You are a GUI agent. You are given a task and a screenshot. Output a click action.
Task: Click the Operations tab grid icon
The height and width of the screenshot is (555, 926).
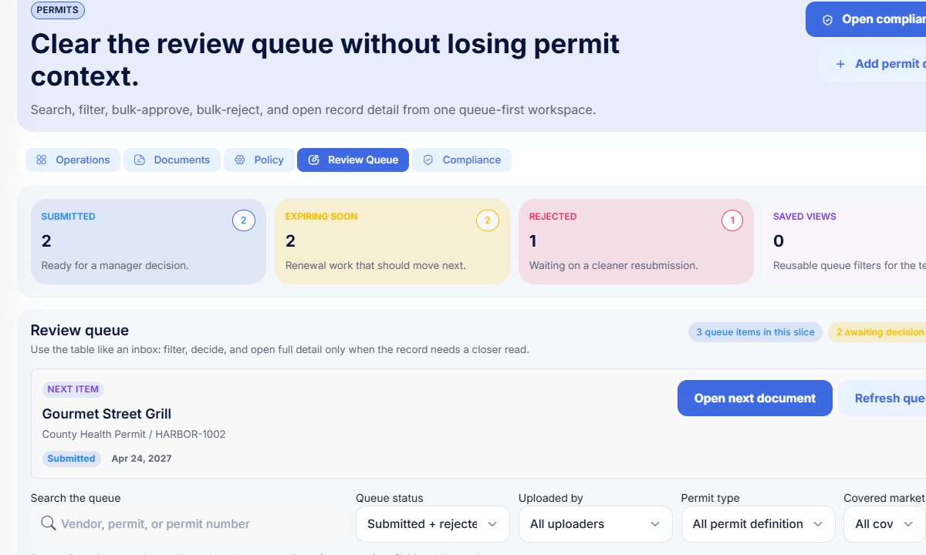(x=41, y=160)
